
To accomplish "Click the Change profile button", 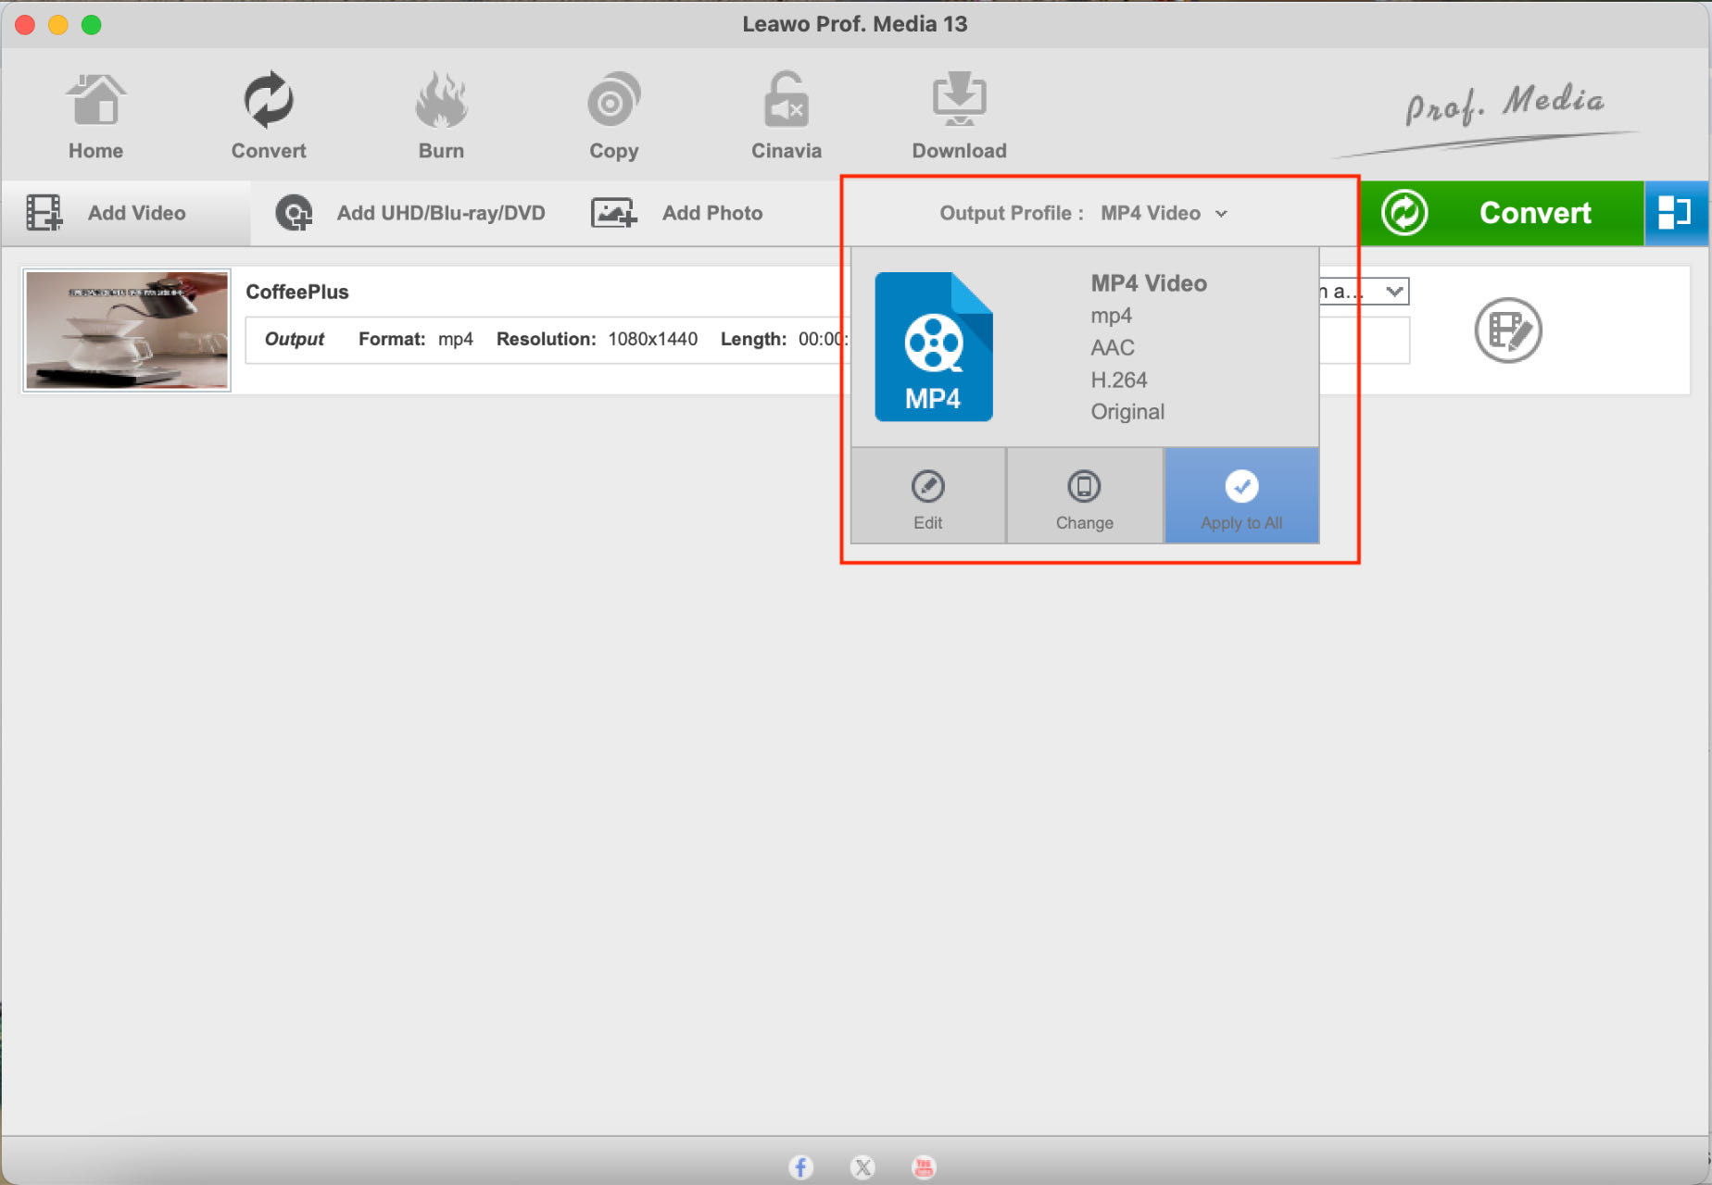I will [x=1084, y=495].
